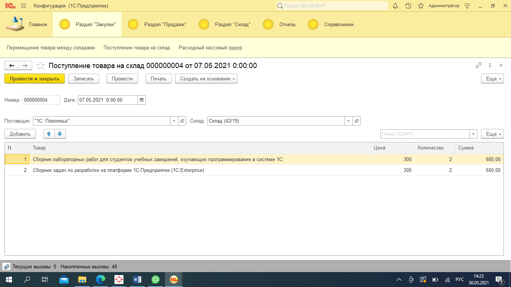
Task: Copy link to document chain icon
Action: point(478,65)
